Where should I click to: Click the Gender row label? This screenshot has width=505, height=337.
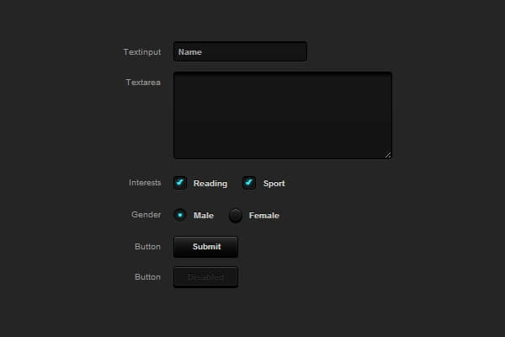click(x=146, y=215)
